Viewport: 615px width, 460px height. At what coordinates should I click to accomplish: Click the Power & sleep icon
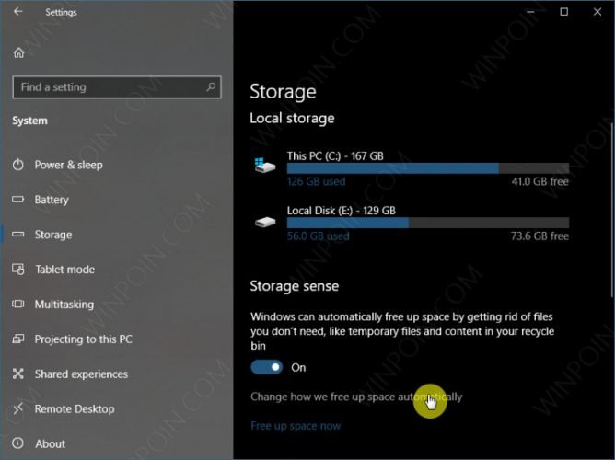pyautogui.click(x=17, y=165)
